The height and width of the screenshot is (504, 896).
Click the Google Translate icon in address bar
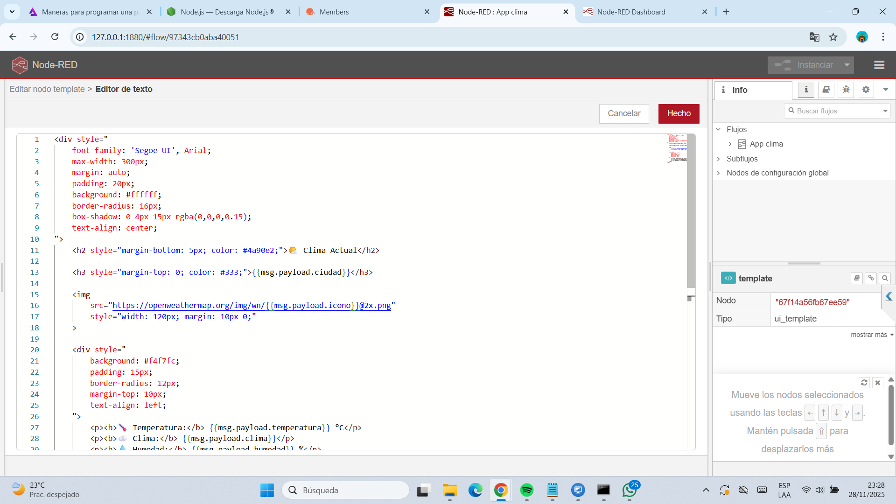[814, 37]
